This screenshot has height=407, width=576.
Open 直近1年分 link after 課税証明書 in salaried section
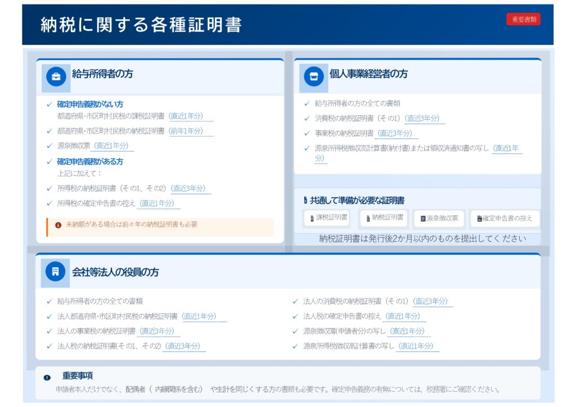(191, 116)
